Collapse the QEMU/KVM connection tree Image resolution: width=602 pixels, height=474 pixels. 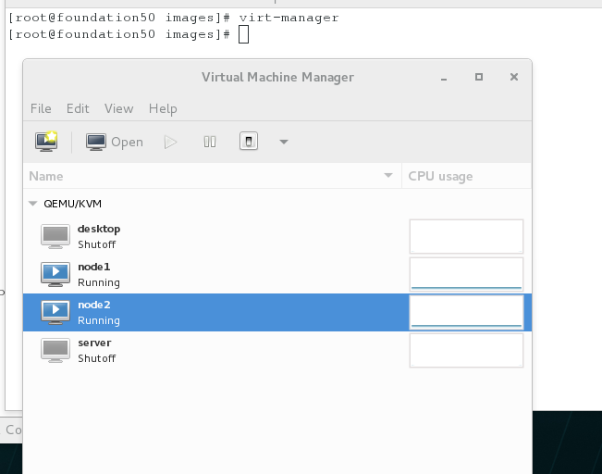(x=33, y=204)
